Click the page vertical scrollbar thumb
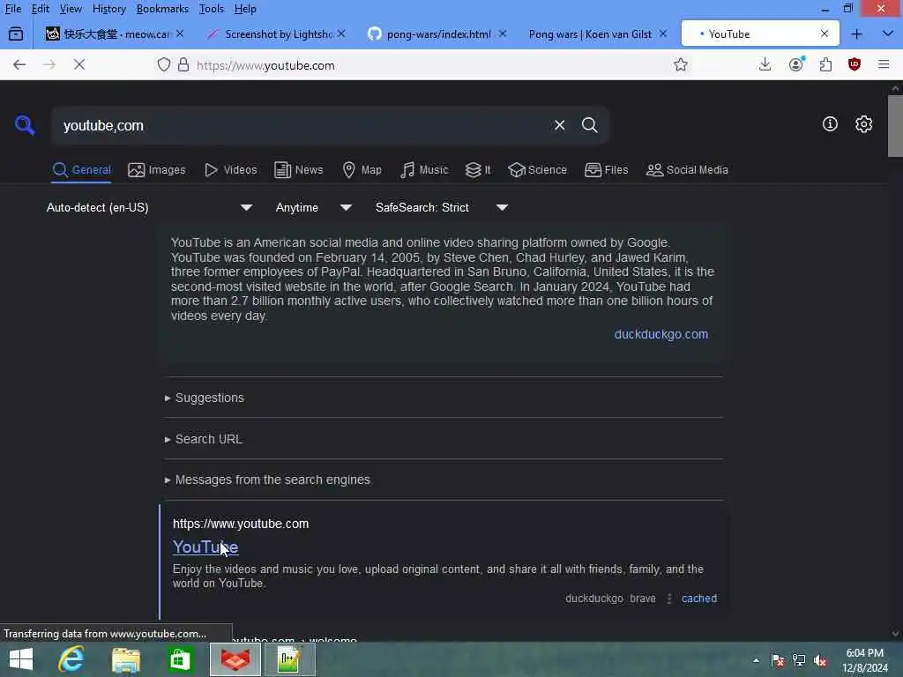The width and height of the screenshot is (903, 677). tap(895, 126)
